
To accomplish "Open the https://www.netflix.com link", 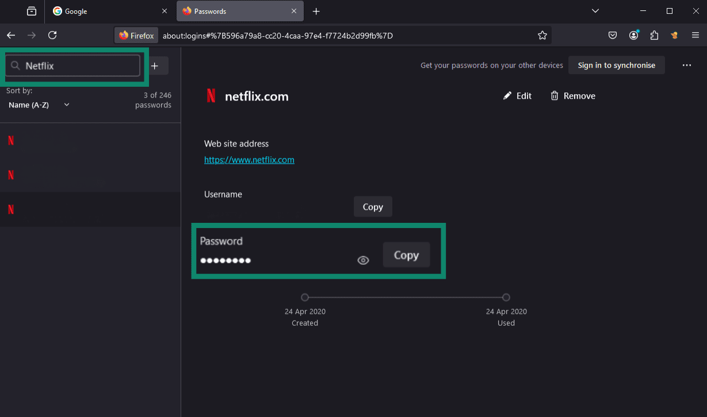I will pyautogui.click(x=249, y=160).
